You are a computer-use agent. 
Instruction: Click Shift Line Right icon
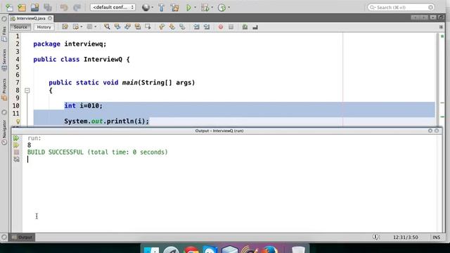pos(207,27)
